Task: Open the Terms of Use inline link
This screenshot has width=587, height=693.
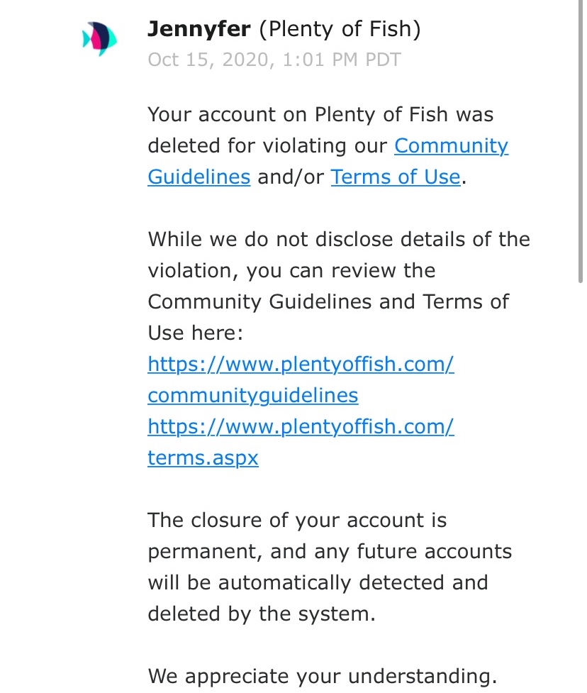Action: pyautogui.click(x=396, y=177)
